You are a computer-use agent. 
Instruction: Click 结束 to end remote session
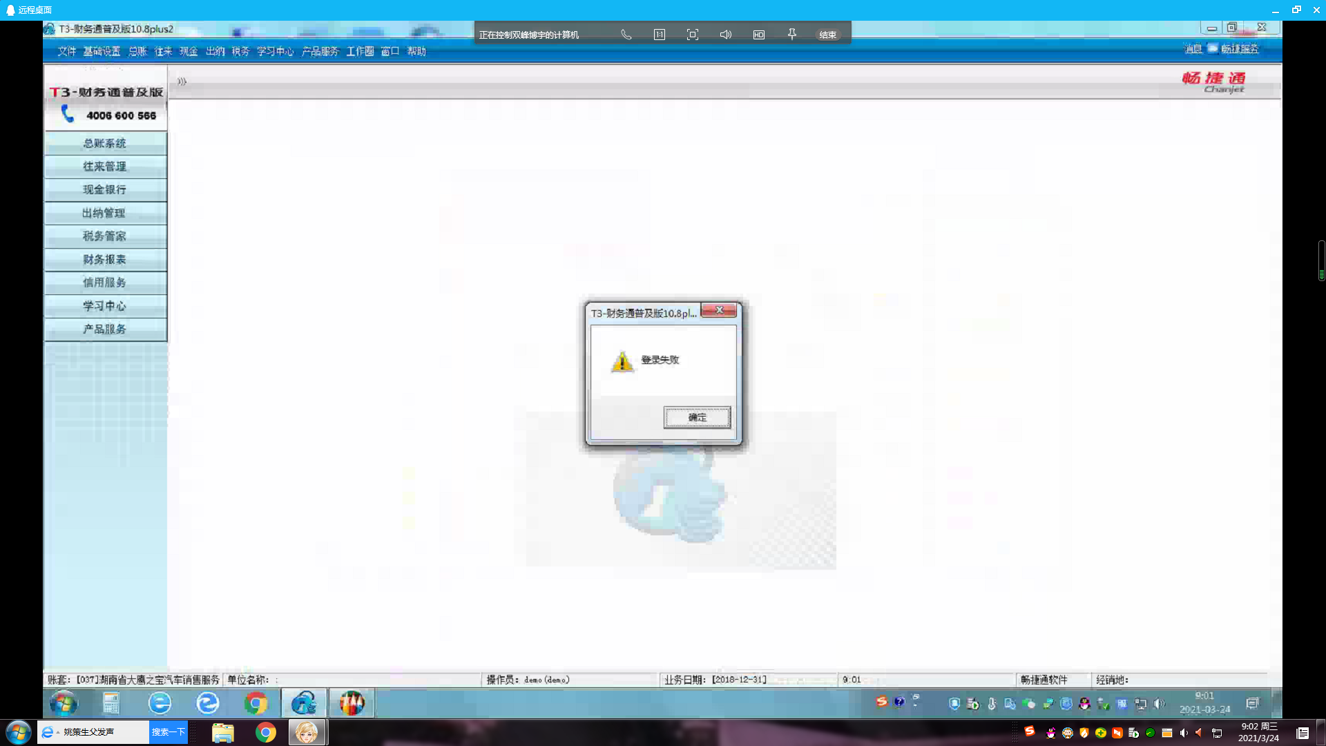coord(827,35)
